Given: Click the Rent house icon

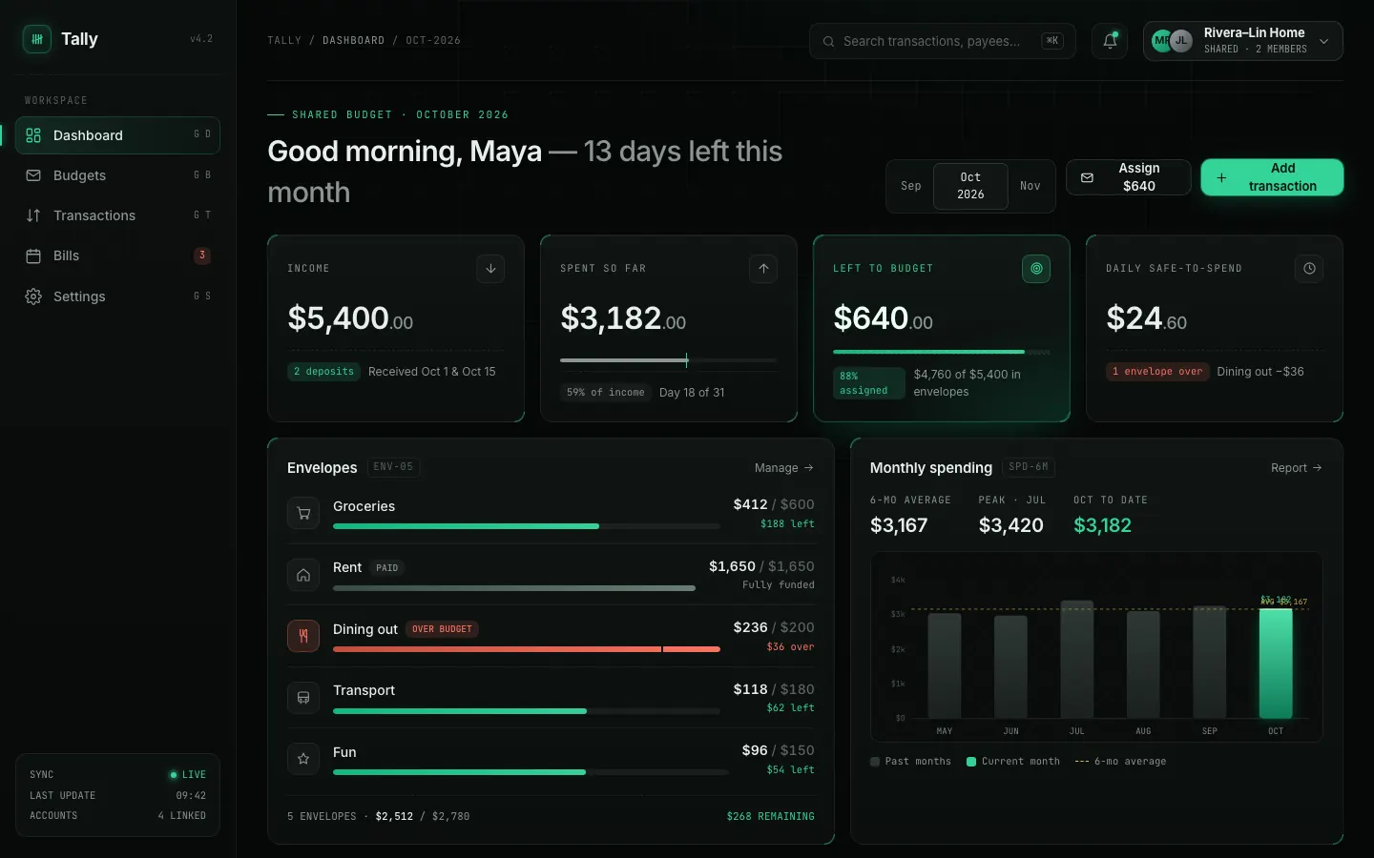Looking at the screenshot, I should [303, 575].
